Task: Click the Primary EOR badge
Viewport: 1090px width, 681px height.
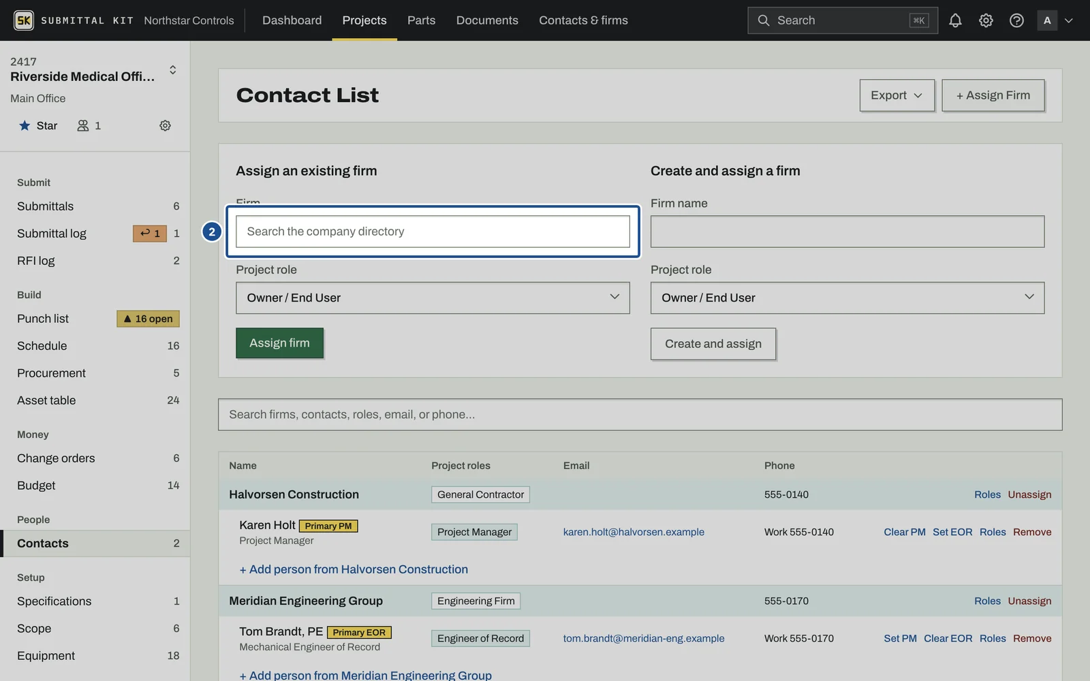Action: coord(359,633)
